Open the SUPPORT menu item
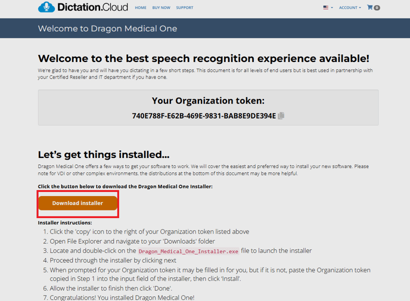 click(x=185, y=8)
